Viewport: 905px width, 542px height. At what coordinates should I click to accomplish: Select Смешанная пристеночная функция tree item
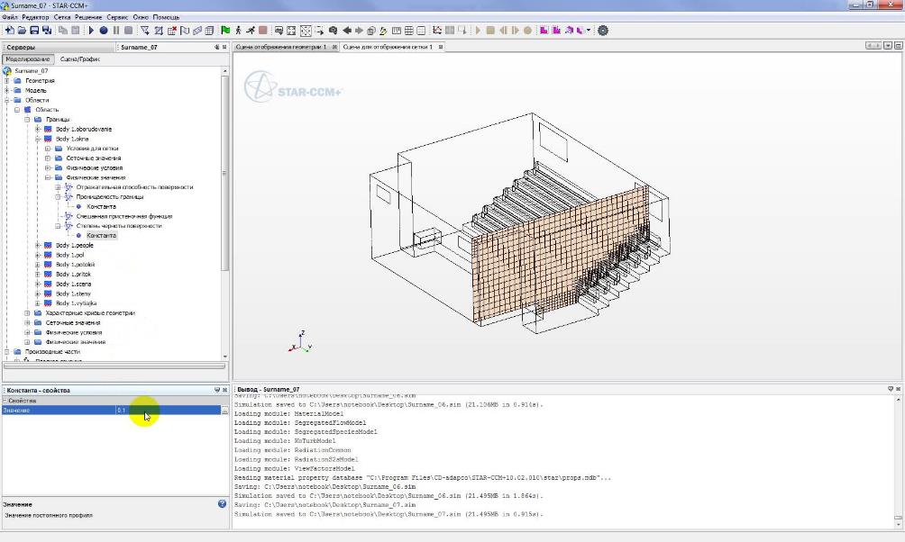point(124,216)
